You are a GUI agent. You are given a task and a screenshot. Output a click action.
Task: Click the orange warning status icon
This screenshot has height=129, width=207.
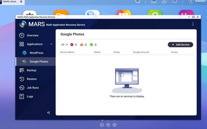(82, 45)
